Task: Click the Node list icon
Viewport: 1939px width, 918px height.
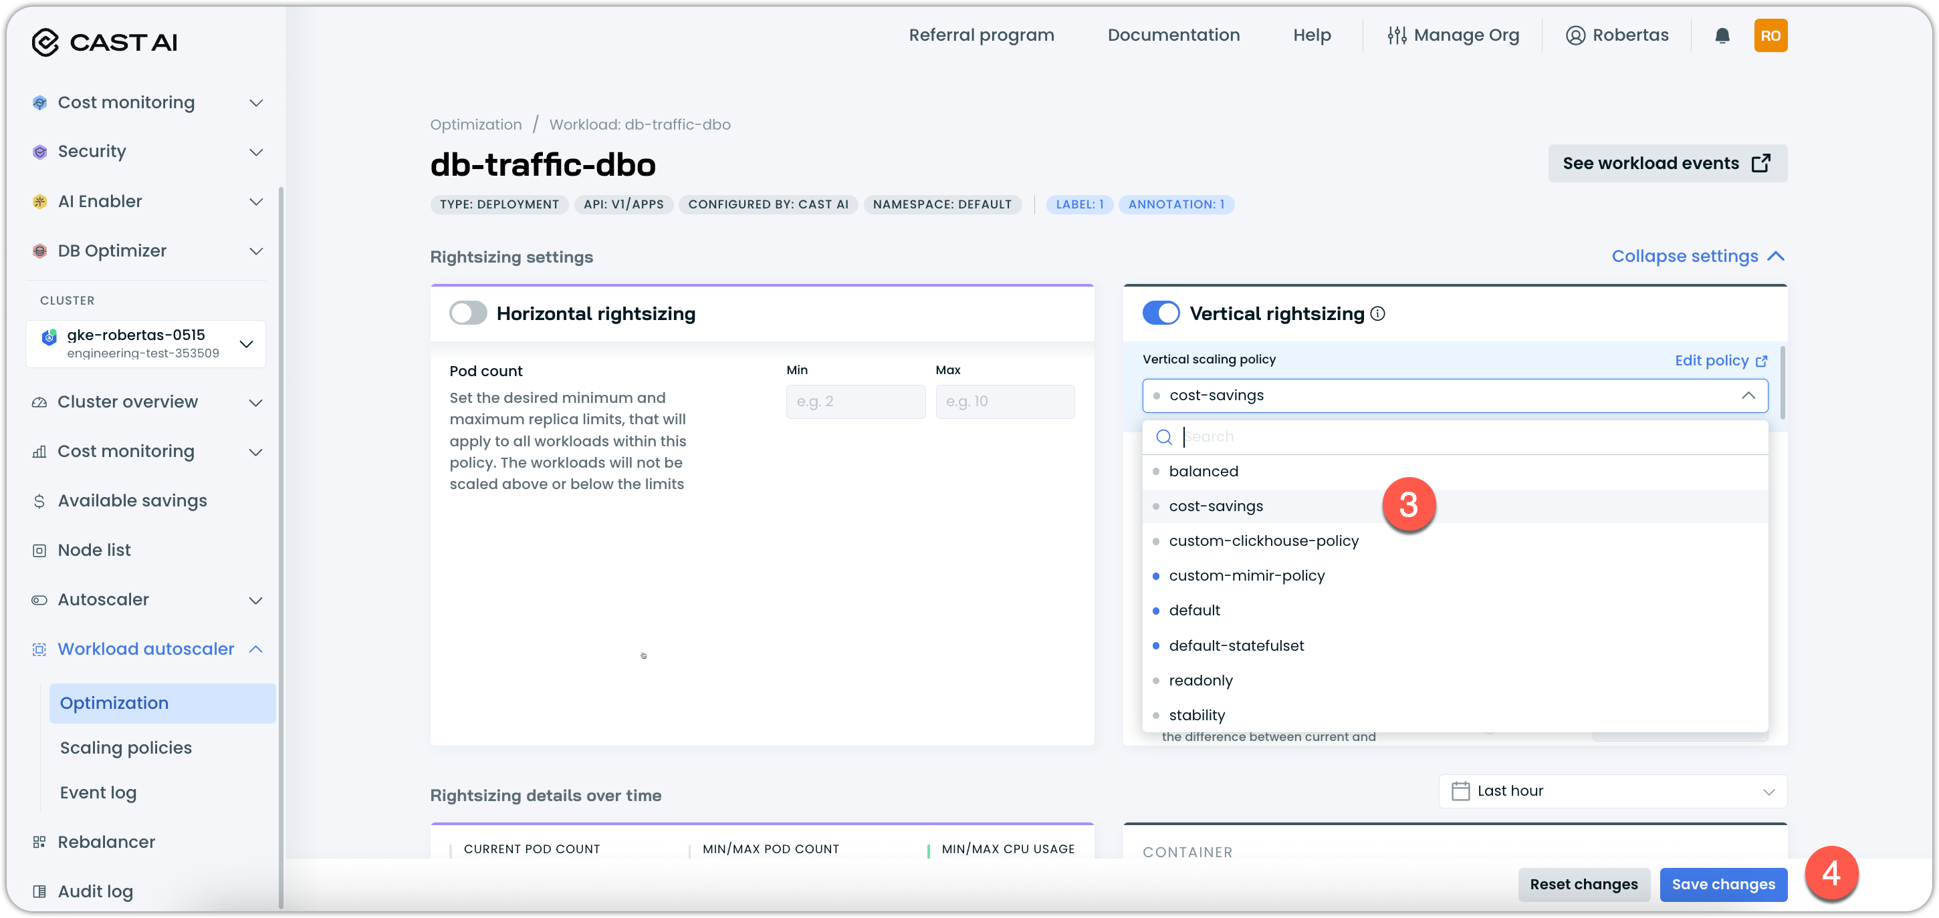Action: pyautogui.click(x=39, y=550)
